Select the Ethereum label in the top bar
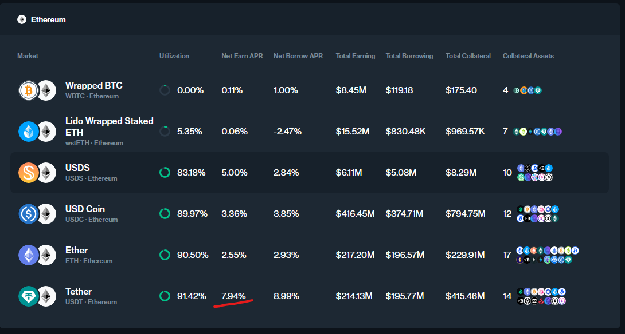 click(x=49, y=19)
